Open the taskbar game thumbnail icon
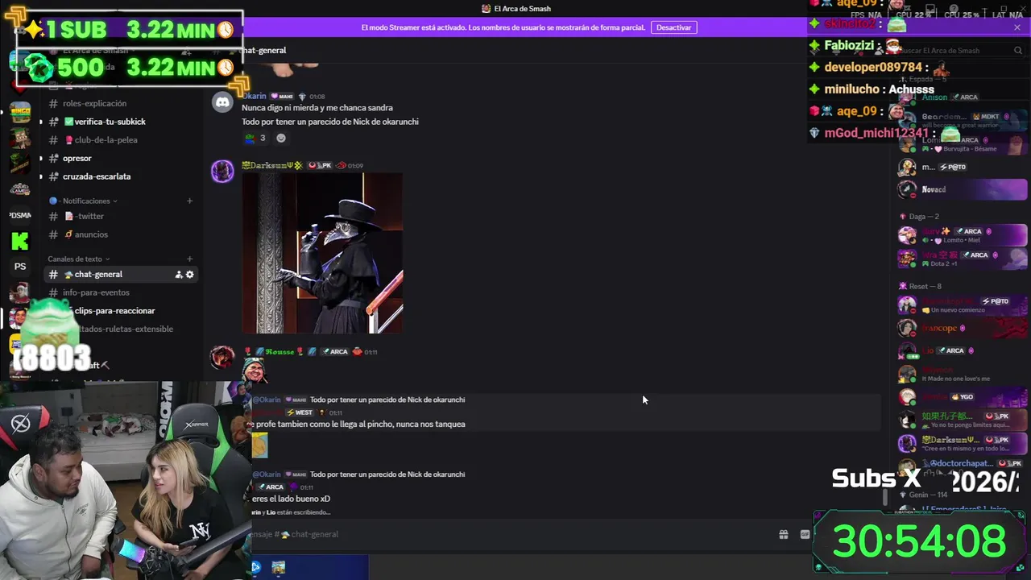The width and height of the screenshot is (1031, 580). tap(278, 567)
